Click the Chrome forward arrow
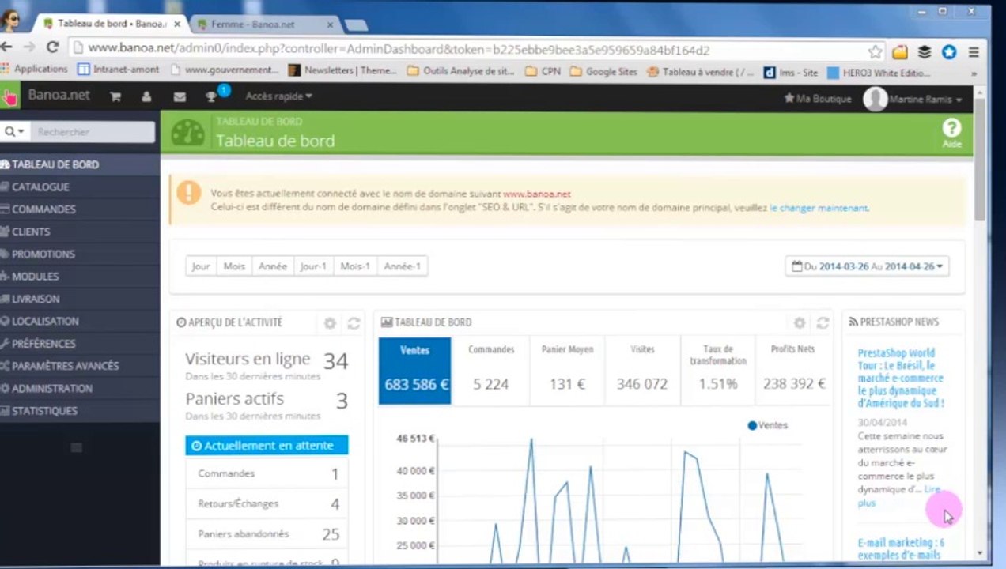This screenshot has height=569, width=1006. coord(29,47)
